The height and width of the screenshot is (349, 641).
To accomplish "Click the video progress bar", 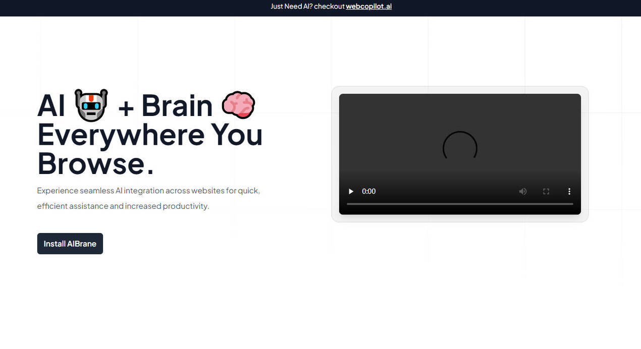I will click(x=460, y=204).
